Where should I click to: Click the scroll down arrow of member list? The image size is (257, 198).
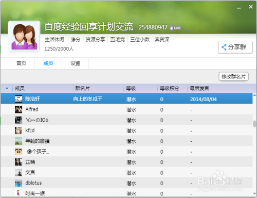(x=254, y=193)
